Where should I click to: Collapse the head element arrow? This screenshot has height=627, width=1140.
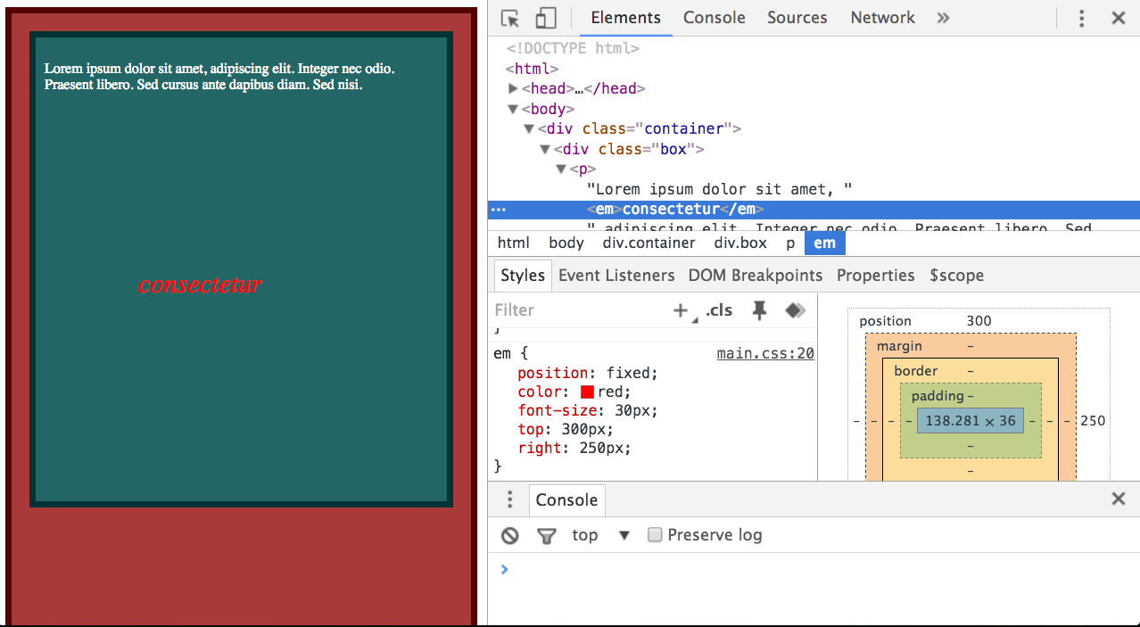tap(513, 88)
